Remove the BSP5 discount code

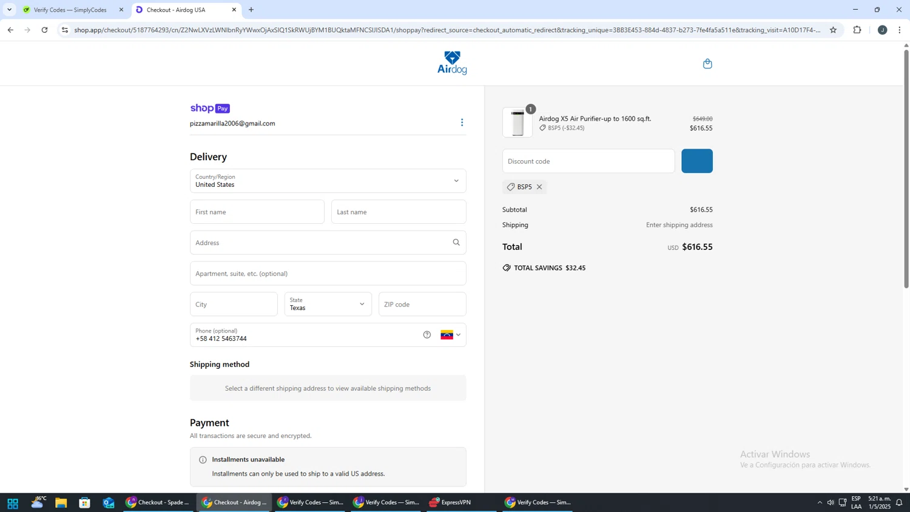[x=539, y=187]
